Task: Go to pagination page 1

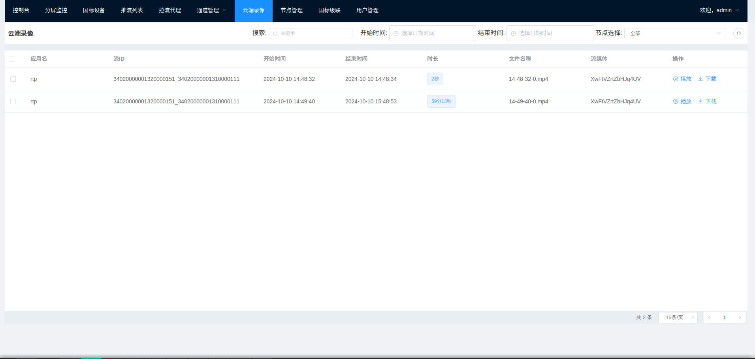Action: [724, 317]
